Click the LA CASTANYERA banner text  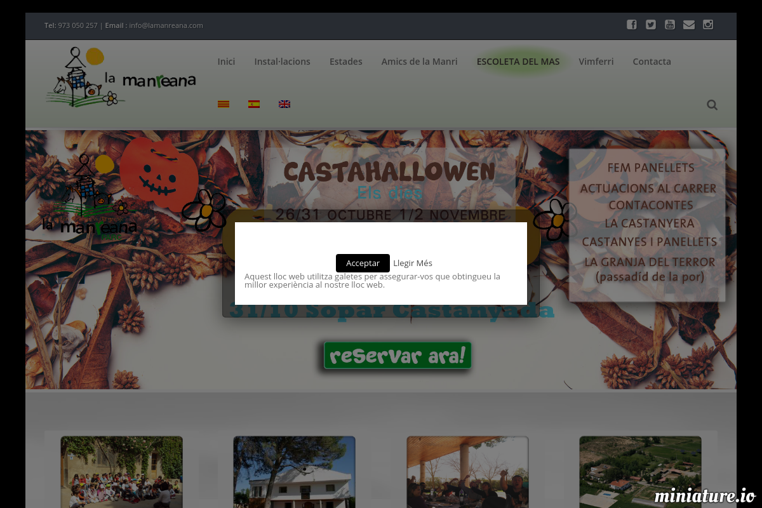[x=650, y=223]
